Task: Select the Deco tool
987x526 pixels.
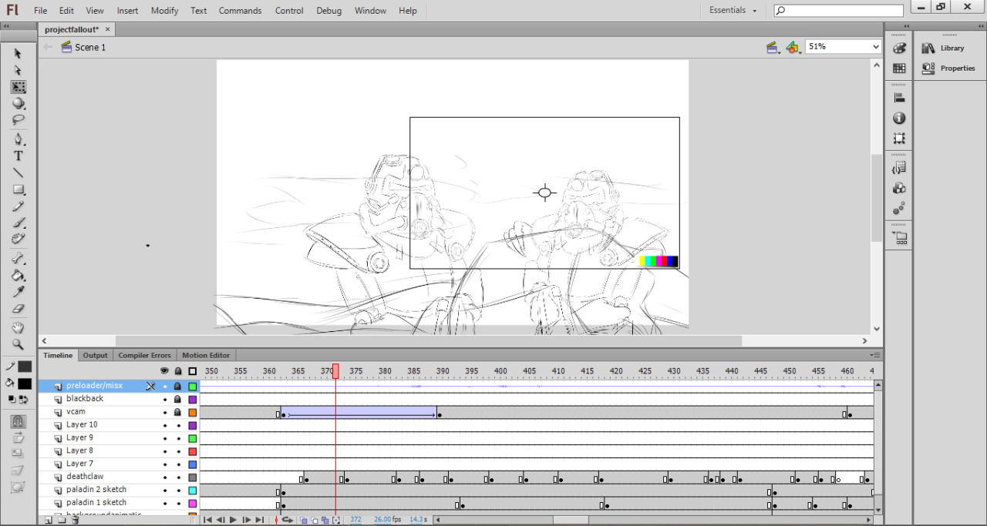Action: click(x=19, y=240)
